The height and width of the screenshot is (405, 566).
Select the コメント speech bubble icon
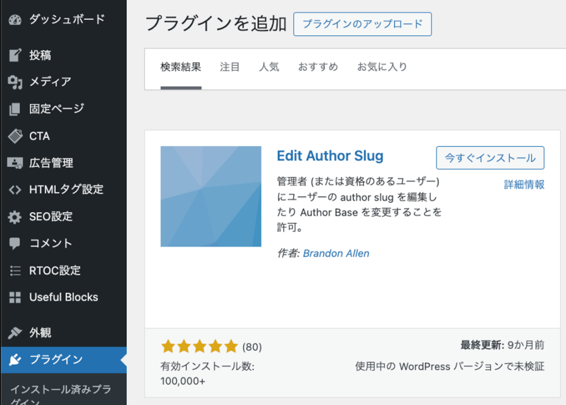(14, 243)
